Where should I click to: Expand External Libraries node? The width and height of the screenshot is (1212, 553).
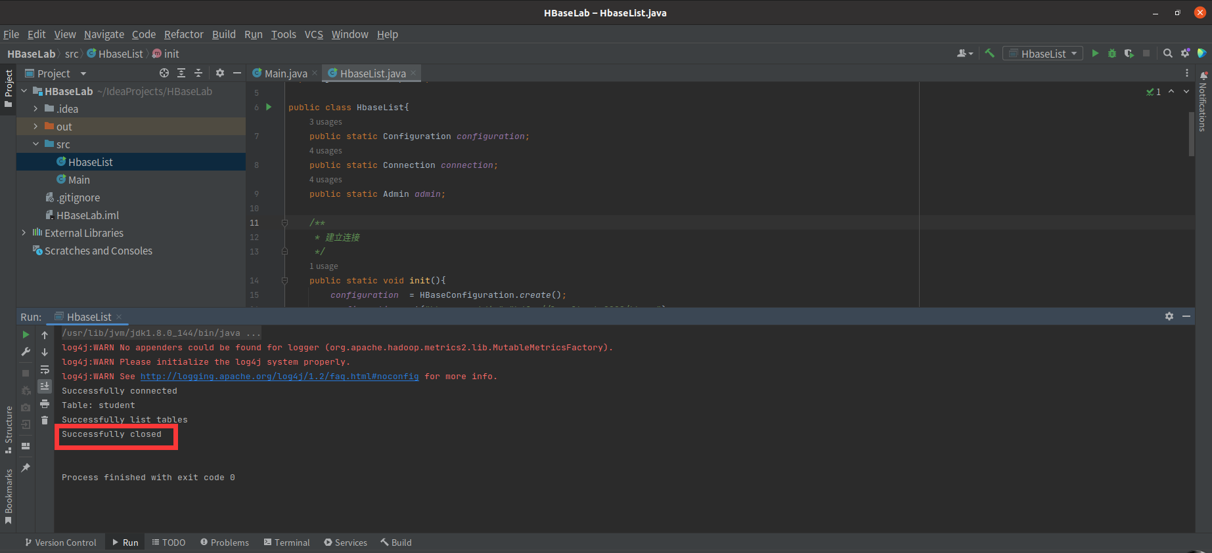(x=24, y=233)
